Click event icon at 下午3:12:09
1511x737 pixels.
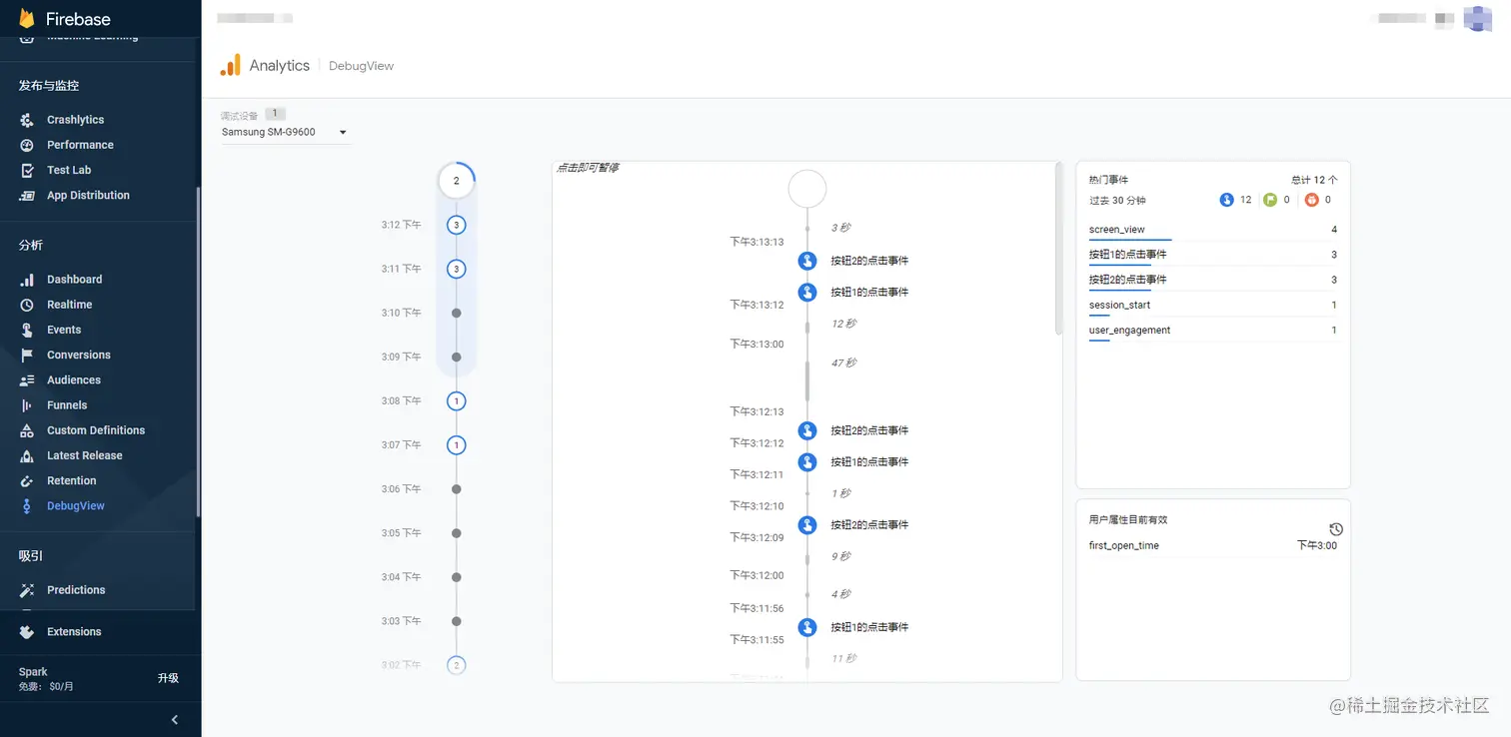pyautogui.click(x=807, y=525)
